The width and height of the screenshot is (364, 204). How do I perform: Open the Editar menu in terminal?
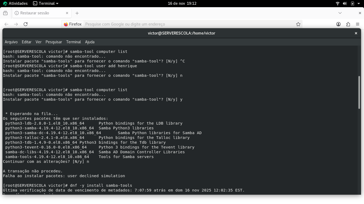pos(27,42)
